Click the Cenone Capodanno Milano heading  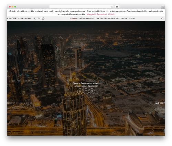click(86, 83)
